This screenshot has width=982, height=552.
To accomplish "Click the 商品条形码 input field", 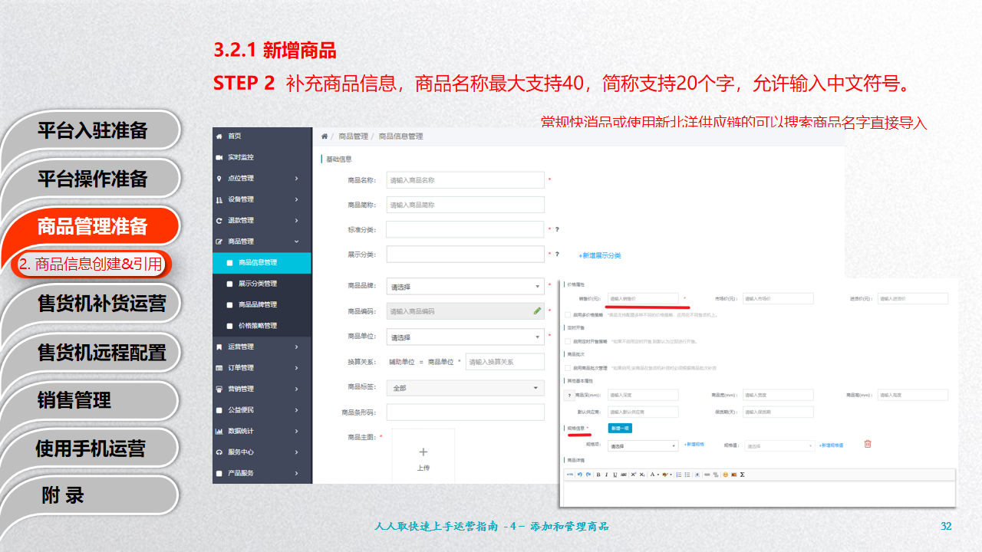I will [465, 412].
